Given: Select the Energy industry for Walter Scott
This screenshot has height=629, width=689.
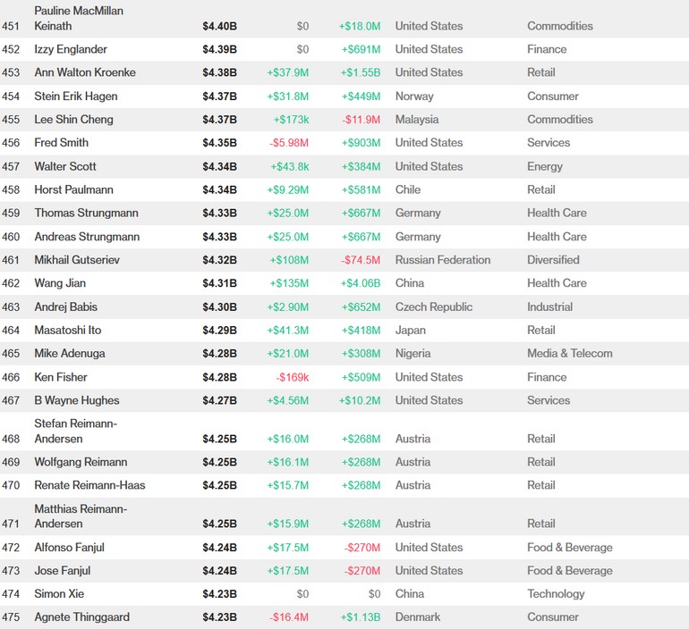Looking at the screenshot, I should click(x=545, y=166).
